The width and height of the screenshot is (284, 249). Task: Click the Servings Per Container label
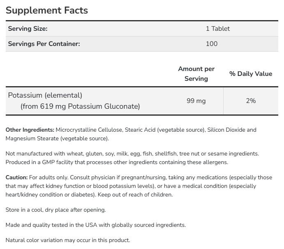tap(44, 43)
